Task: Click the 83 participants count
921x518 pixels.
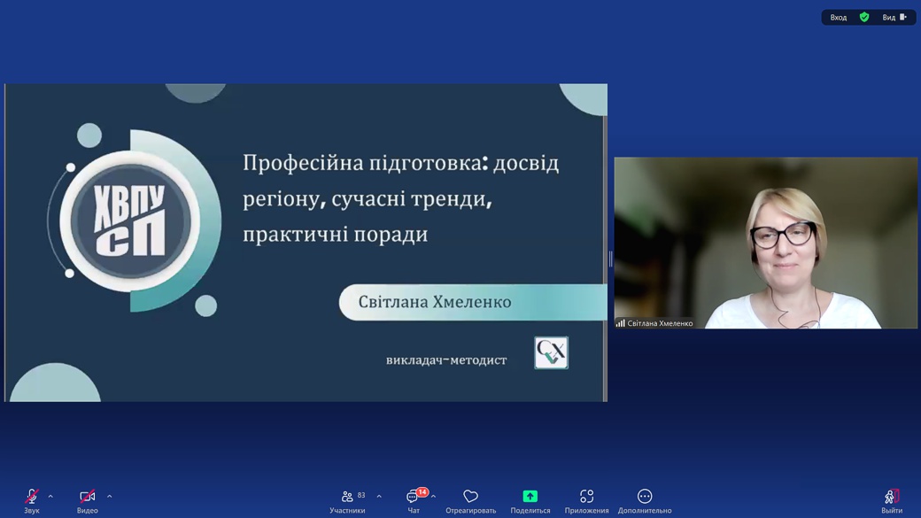Action: (361, 495)
